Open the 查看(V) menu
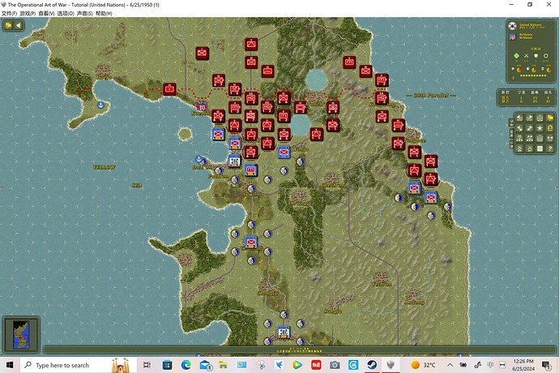This screenshot has width=559, height=373. 46,14
